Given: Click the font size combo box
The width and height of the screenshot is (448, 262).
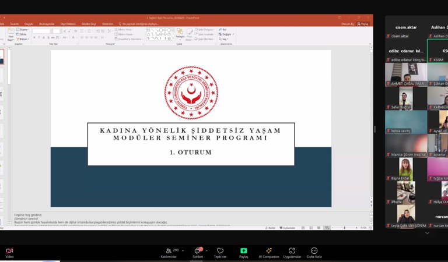Looking at the screenshot, I should [x=57, y=31].
